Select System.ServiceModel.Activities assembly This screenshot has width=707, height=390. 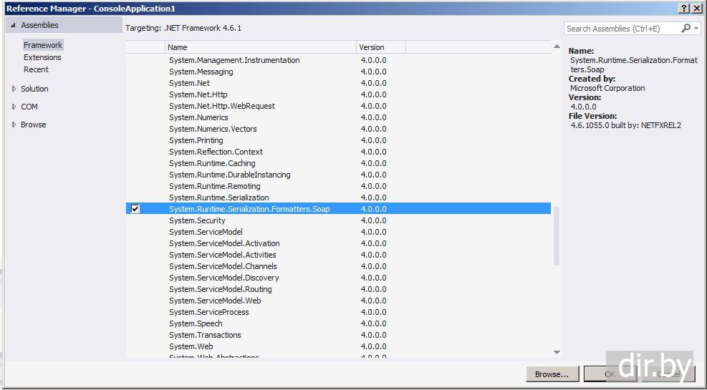[338, 255]
